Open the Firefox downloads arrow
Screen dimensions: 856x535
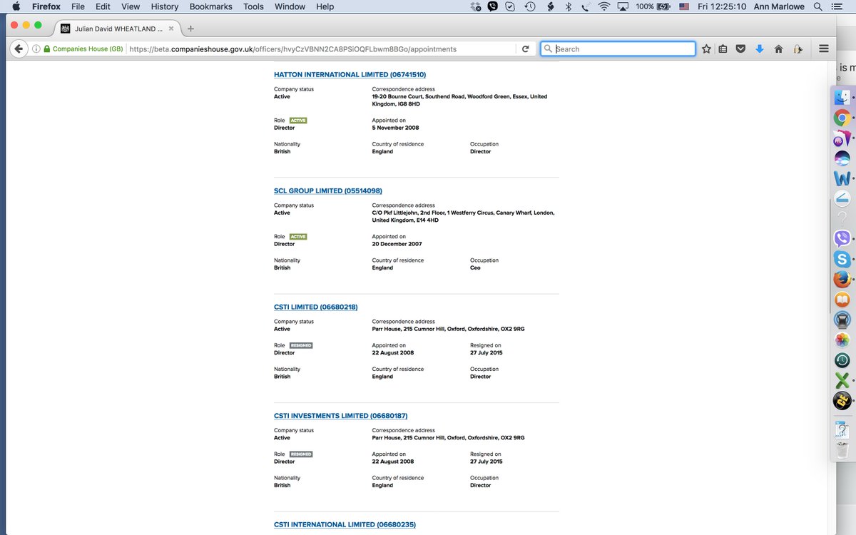pyautogui.click(x=760, y=49)
